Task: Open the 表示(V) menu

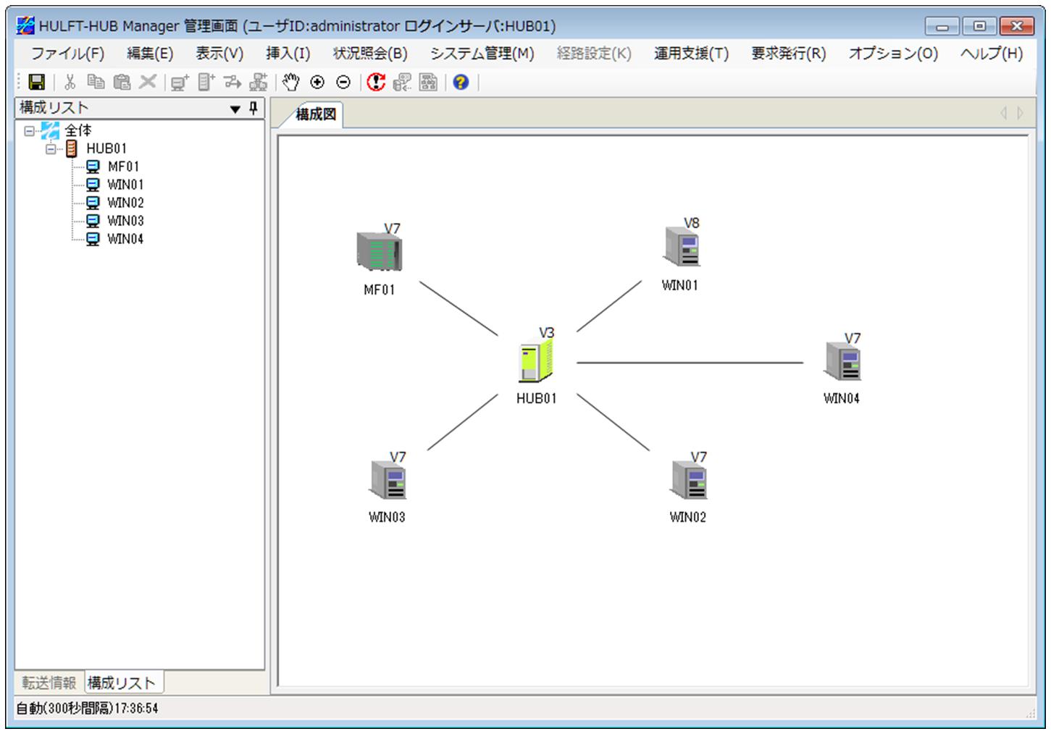Action: pos(219,54)
